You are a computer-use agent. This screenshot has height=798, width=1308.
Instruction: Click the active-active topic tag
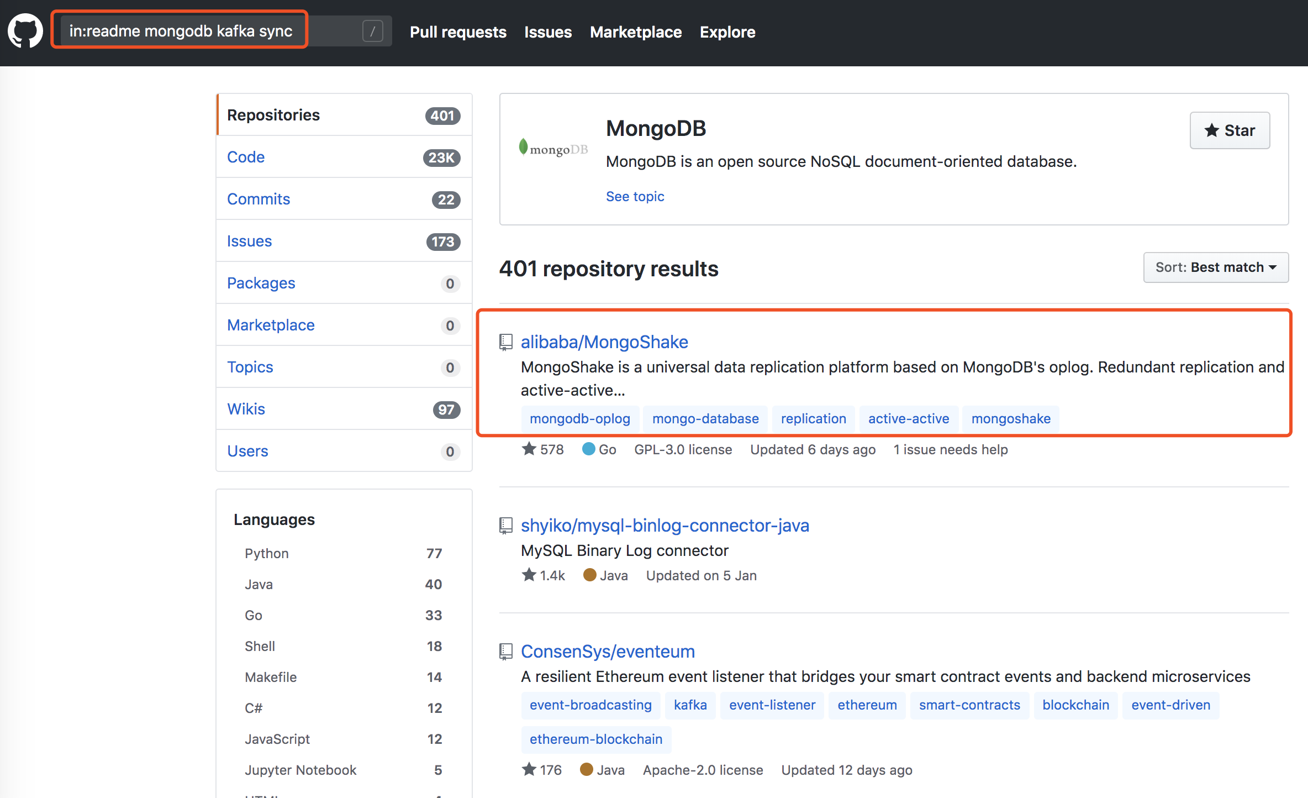click(909, 419)
